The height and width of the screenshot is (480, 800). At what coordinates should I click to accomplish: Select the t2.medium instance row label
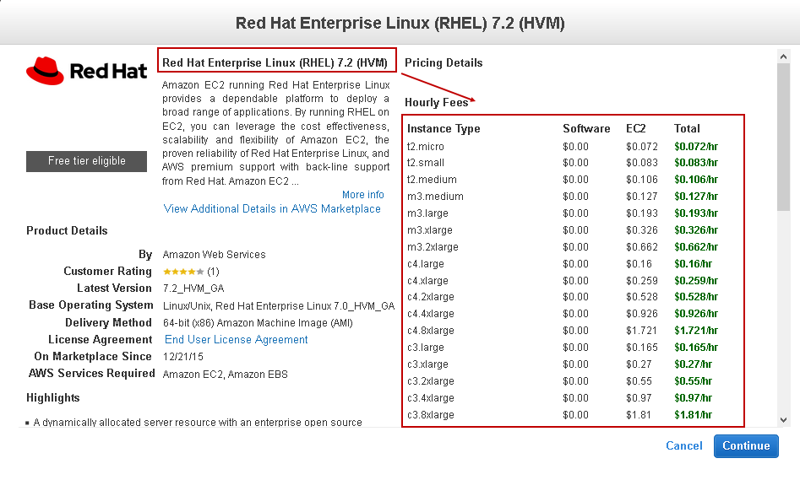click(432, 180)
